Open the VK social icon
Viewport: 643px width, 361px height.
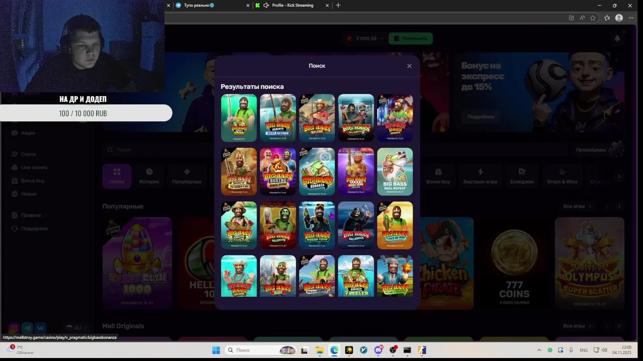41,328
